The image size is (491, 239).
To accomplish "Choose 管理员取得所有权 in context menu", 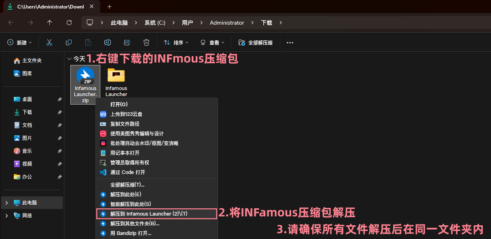I will (157, 163).
